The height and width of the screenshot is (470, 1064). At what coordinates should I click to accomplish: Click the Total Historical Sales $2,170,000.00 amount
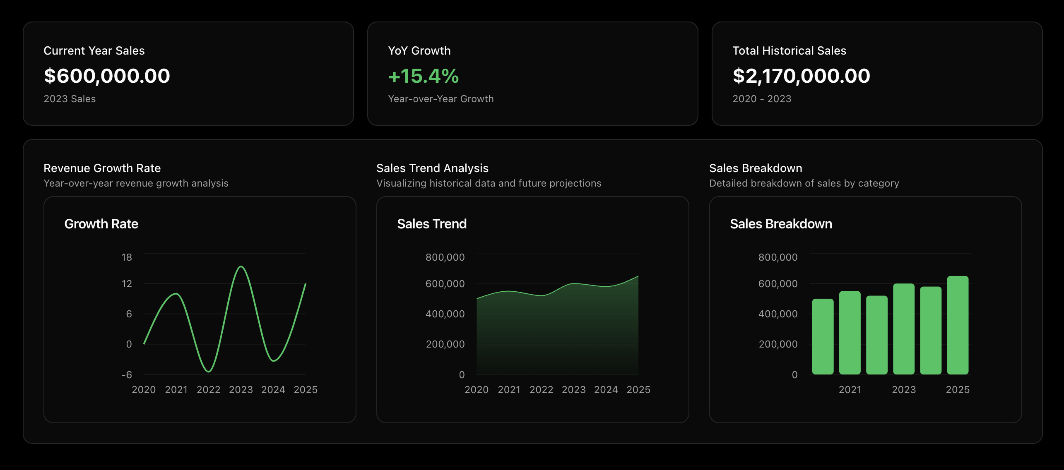(x=801, y=76)
